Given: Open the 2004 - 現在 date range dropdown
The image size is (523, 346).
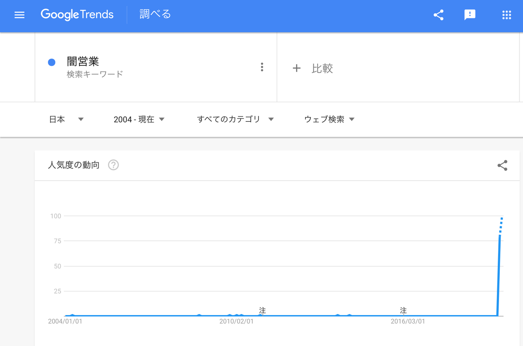Looking at the screenshot, I should [139, 119].
